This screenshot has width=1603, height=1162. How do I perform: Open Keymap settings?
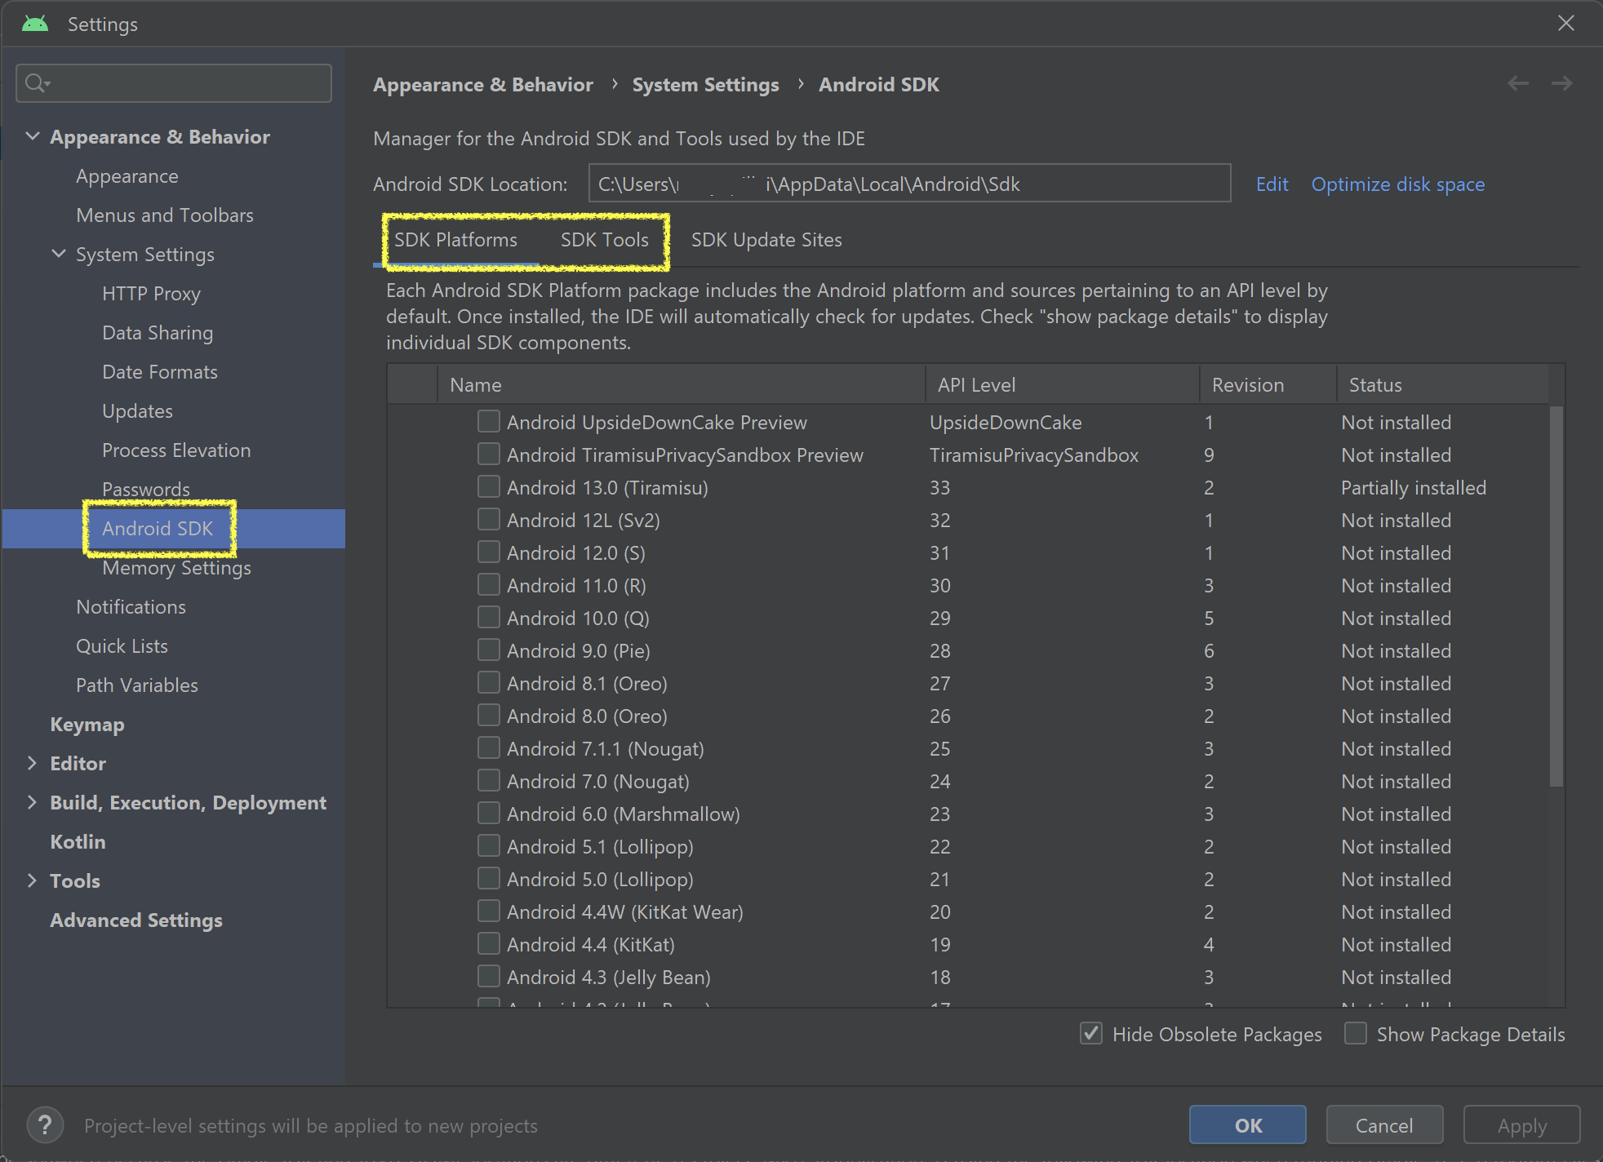(x=87, y=725)
